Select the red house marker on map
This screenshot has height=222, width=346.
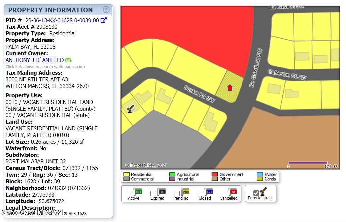coord(230,88)
